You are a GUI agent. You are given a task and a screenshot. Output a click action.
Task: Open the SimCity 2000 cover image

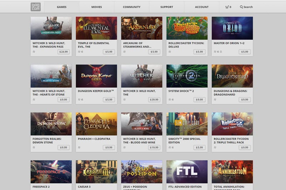(187, 124)
